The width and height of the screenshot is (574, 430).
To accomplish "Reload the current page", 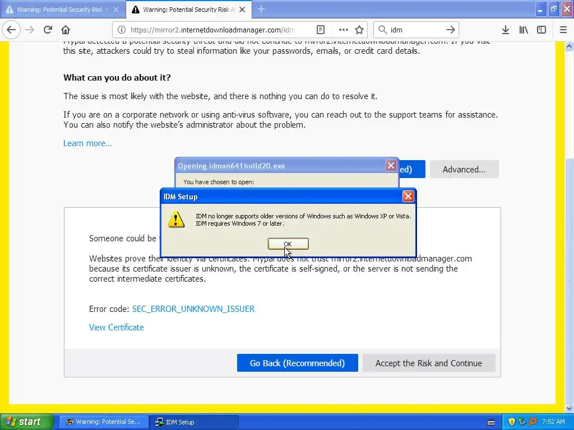I will tap(48, 30).
